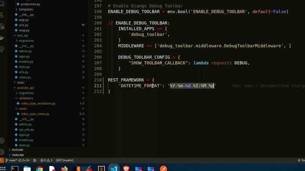The image size is (305, 171).
Task: Open tests.py under rest_api
Action: [24, 67]
